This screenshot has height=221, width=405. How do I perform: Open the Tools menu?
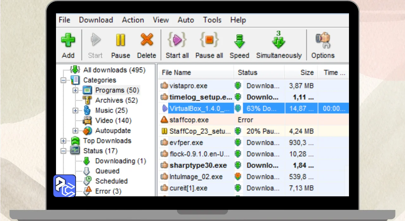click(x=212, y=20)
